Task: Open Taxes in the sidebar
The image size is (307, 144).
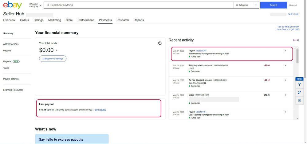Action: pyautogui.click(x=6, y=68)
